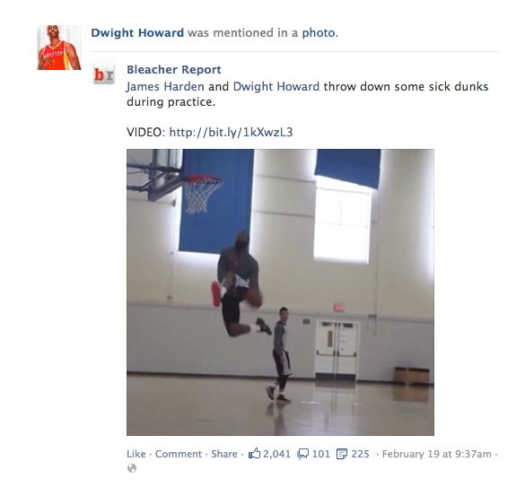This screenshot has width=525, height=496.
Task: Open the Dwight Howard header name link
Action: [x=137, y=33]
